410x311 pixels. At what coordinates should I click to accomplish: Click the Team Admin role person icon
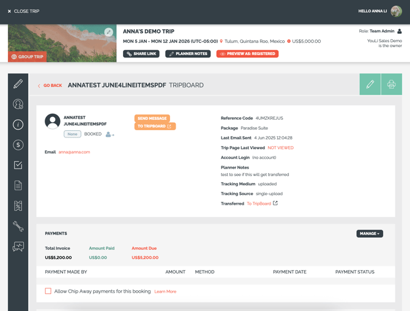click(x=399, y=31)
